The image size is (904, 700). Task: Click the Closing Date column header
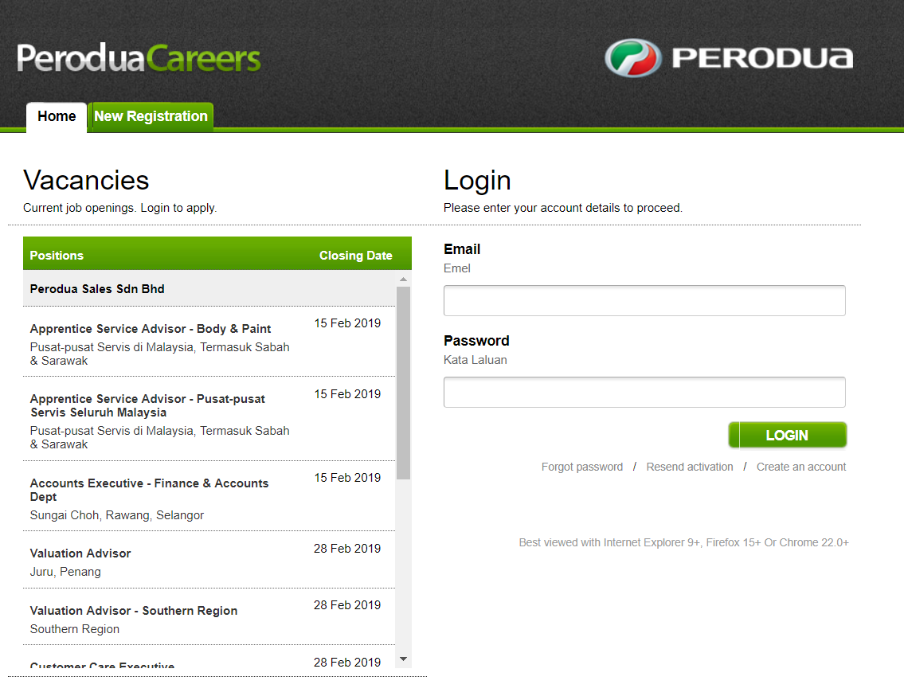click(355, 256)
